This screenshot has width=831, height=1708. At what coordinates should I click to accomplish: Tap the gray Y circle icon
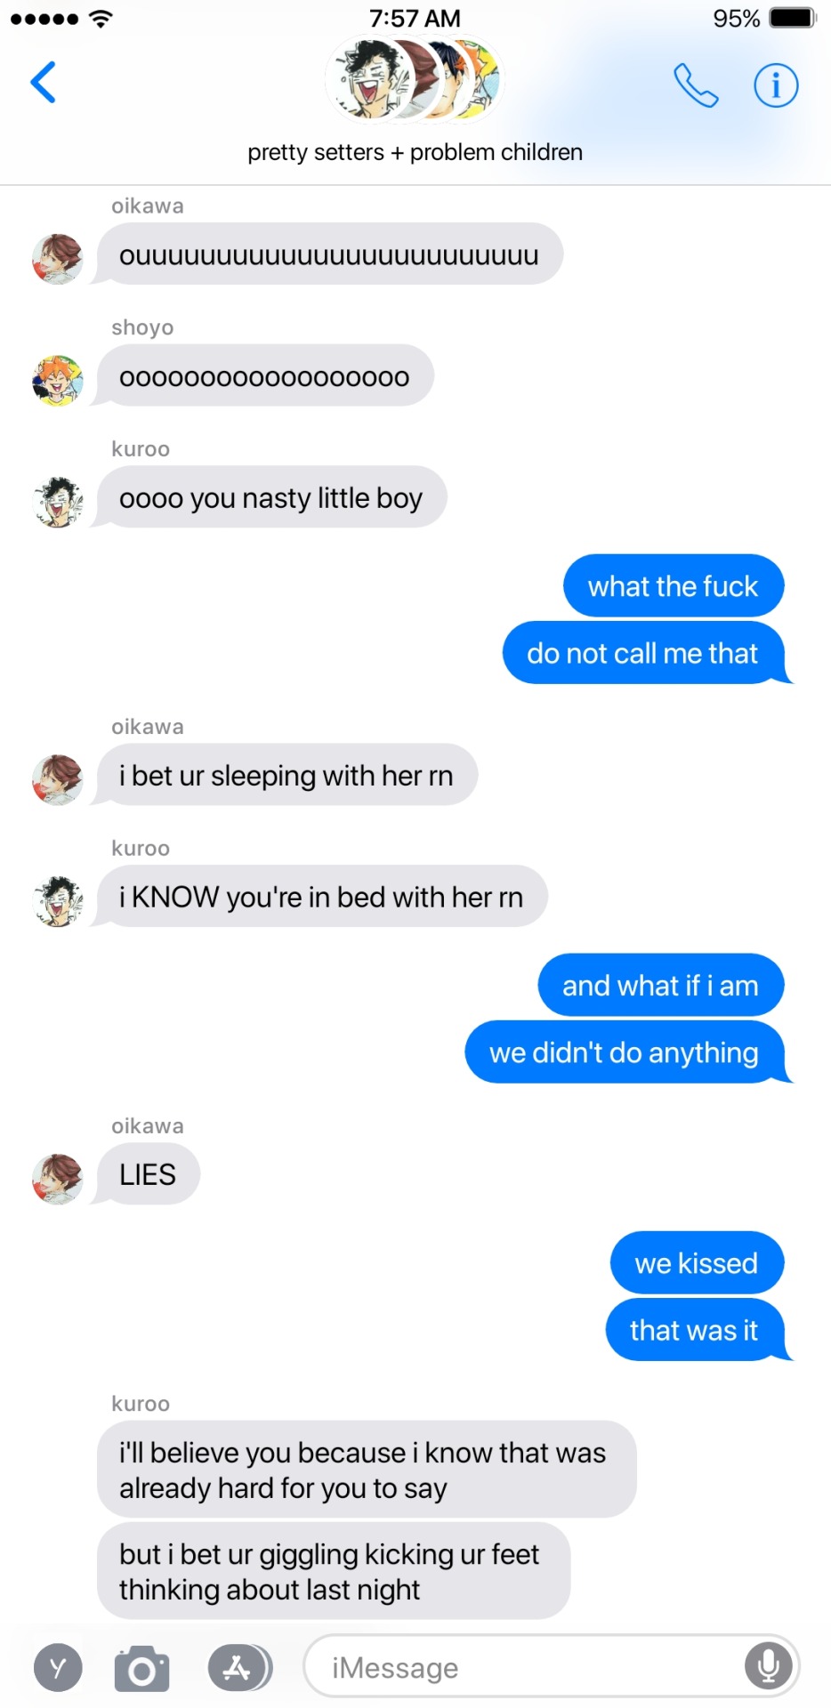pyautogui.click(x=58, y=1668)
